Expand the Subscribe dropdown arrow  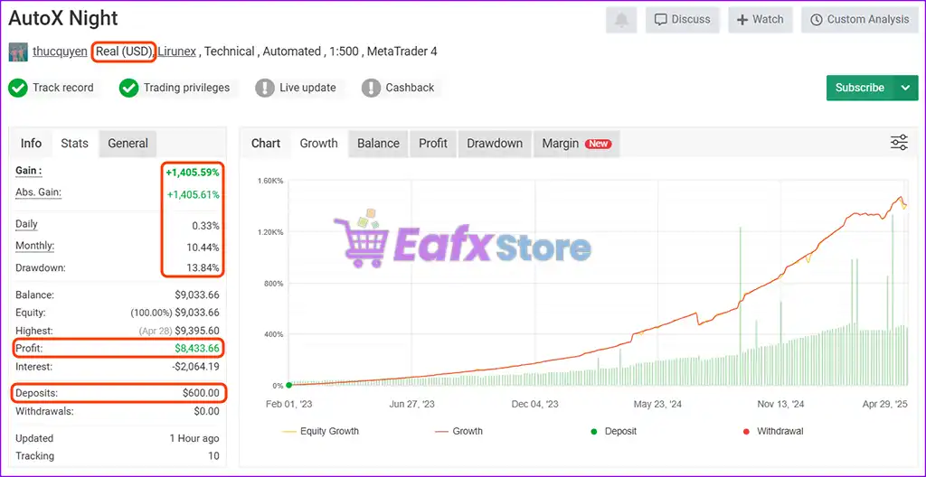pos(906,88)
